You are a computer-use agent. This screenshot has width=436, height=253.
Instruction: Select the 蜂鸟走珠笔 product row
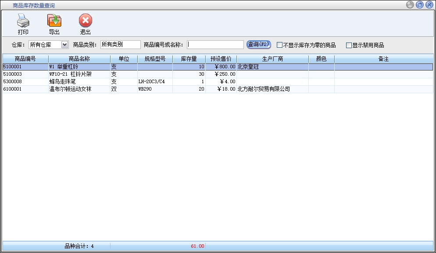point(79,82)
